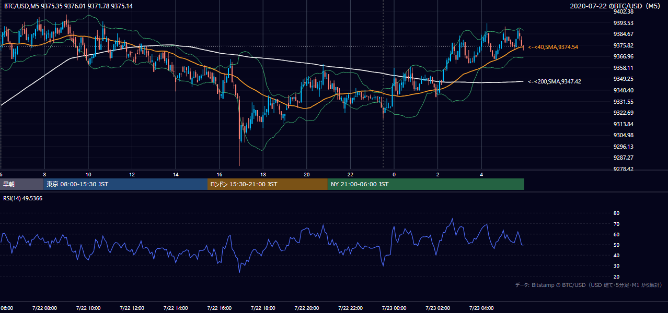This screenshot has height=313, width=668.
Task: Click price axis value 9340.40
Action: (x=623, y=90)
